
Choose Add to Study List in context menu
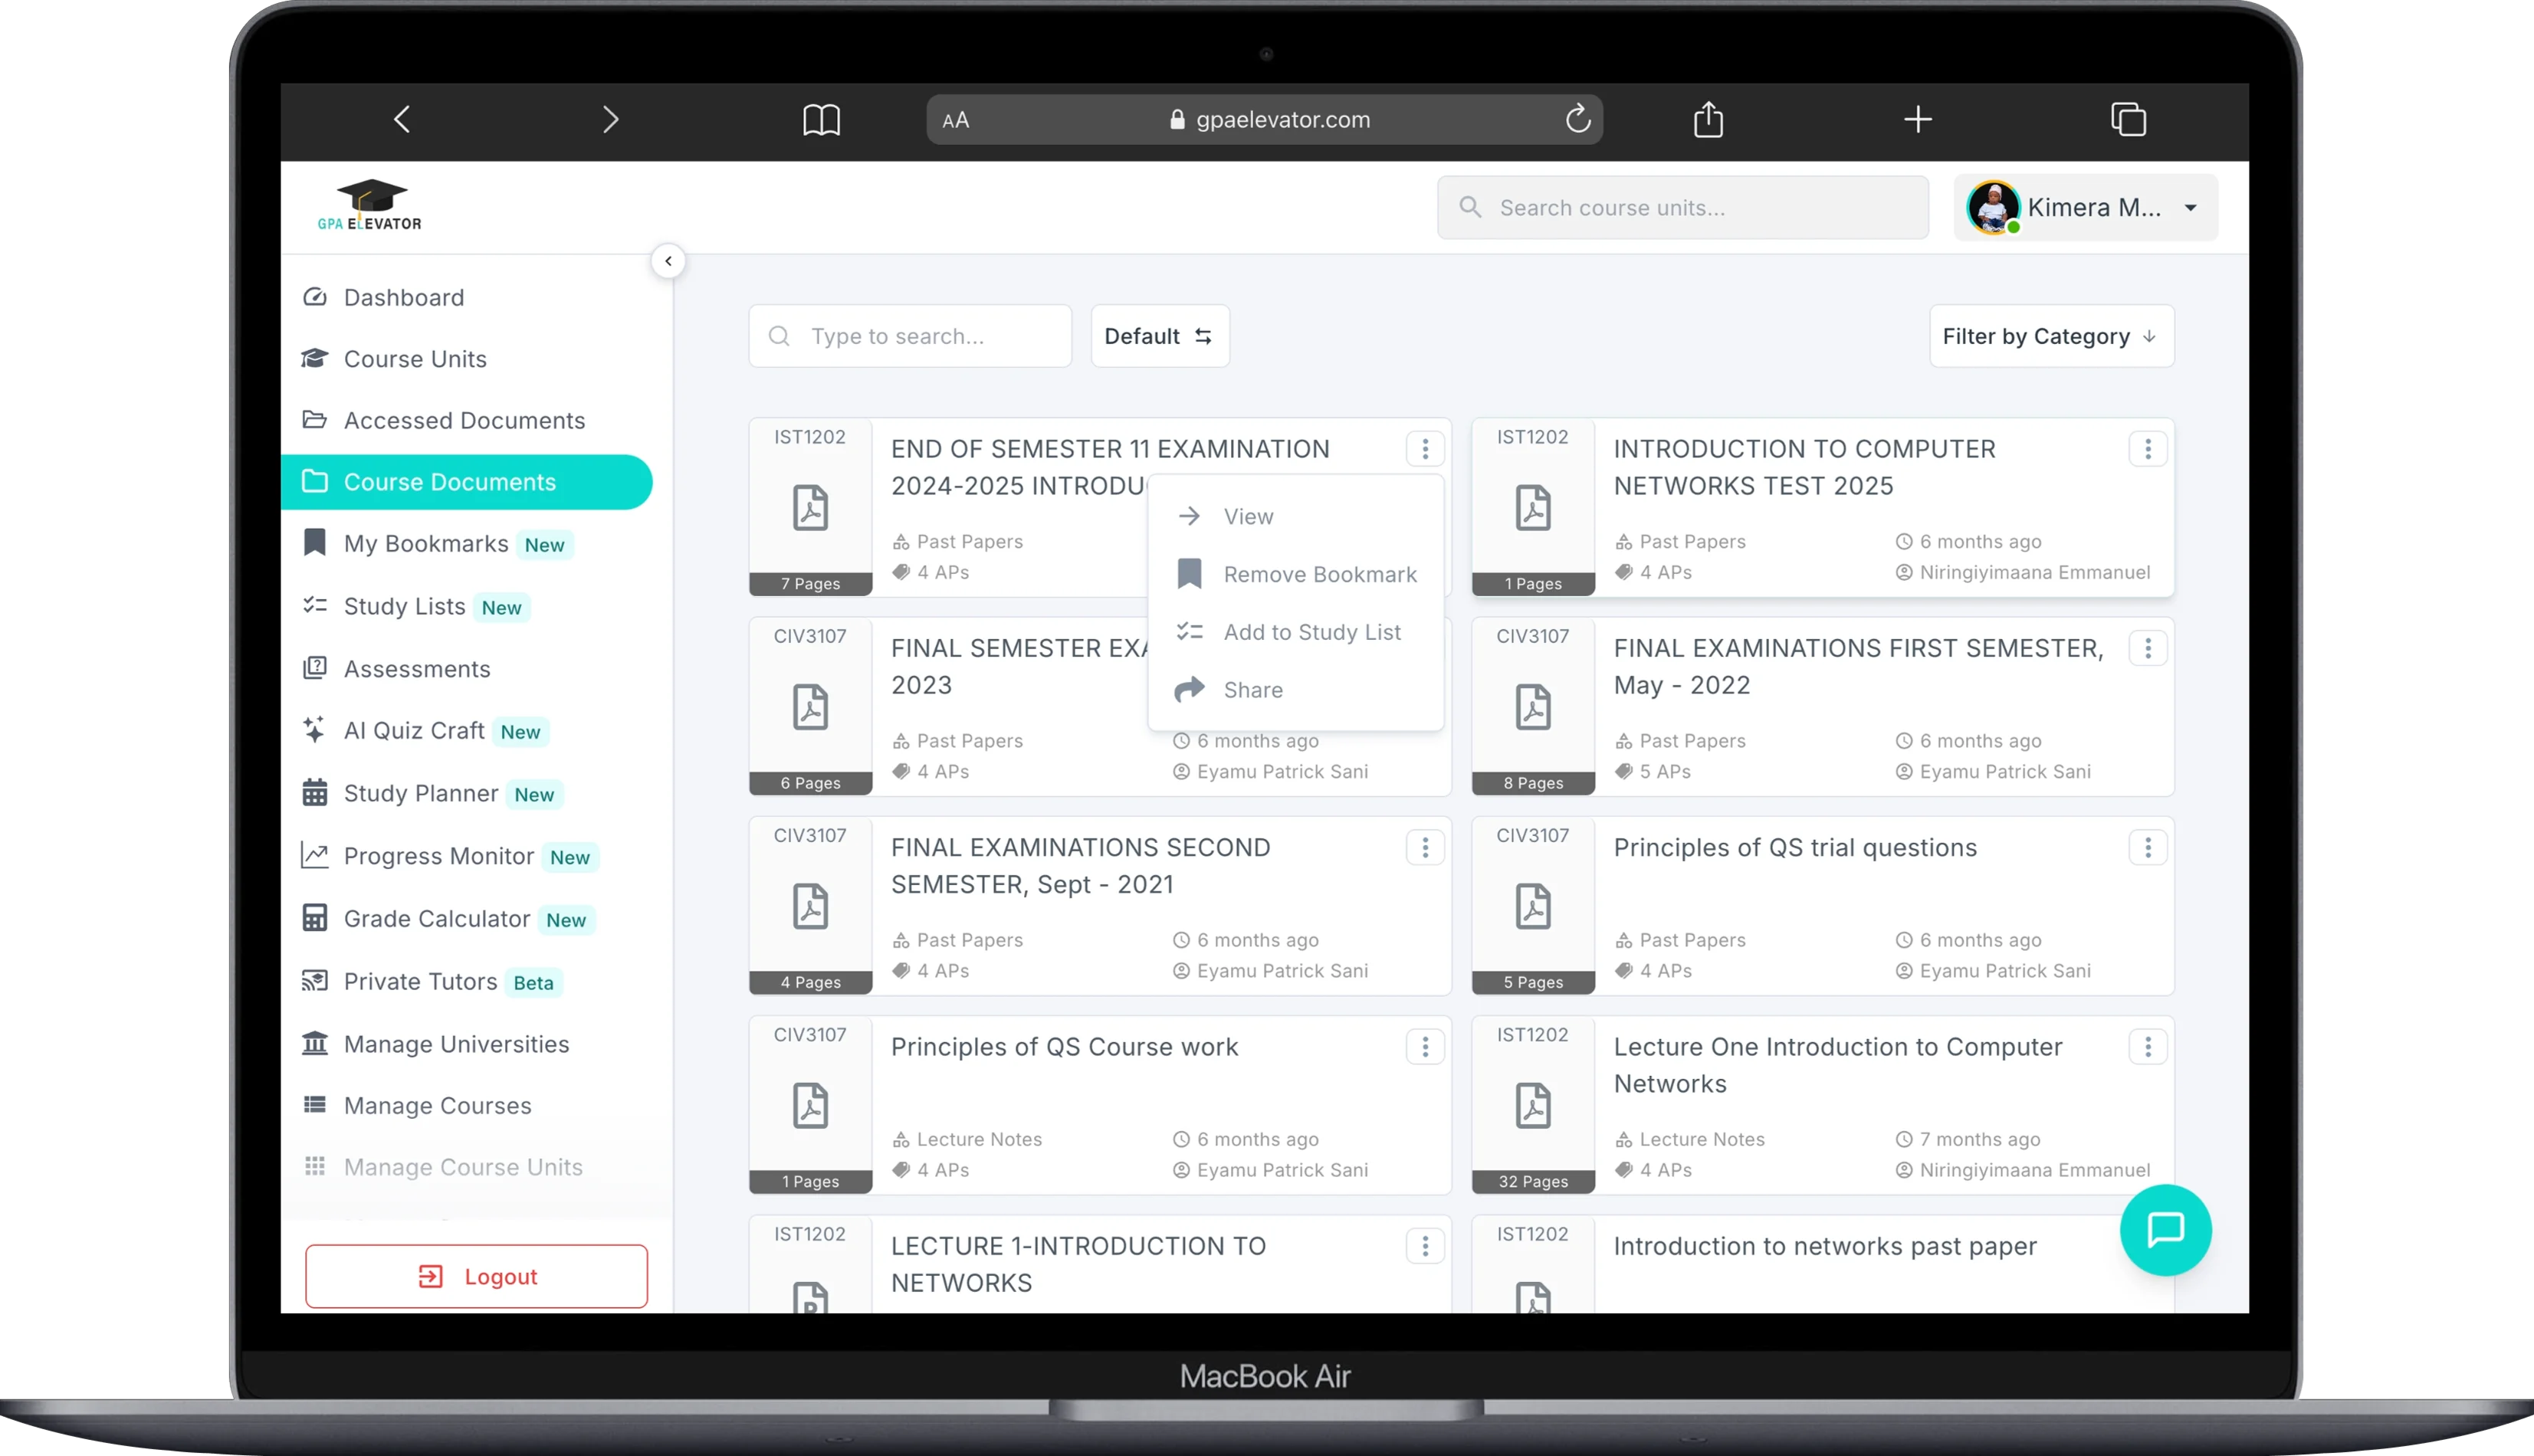point(1296,632)
